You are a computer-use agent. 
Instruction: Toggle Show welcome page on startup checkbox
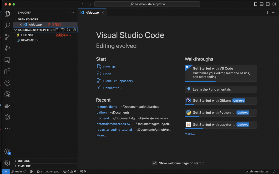154,163
